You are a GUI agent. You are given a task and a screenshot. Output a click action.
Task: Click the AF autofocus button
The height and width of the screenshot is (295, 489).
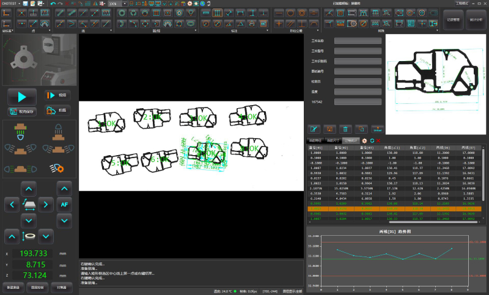pyautogui.click(x=64, y=205)
